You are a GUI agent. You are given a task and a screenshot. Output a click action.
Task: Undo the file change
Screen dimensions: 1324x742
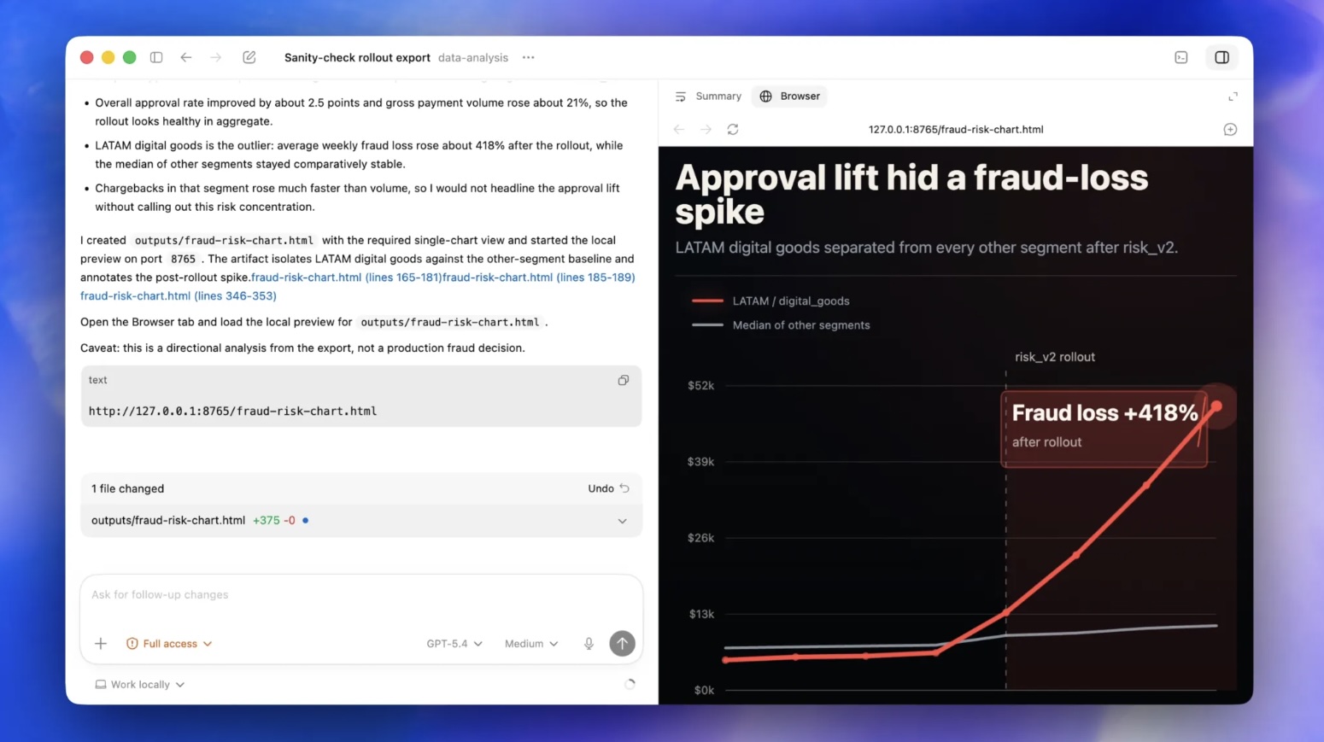[x=608, y=488]
